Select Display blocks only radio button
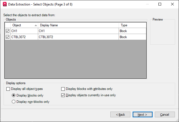Screen dimensions: 179x122 [x=13, y=95]
